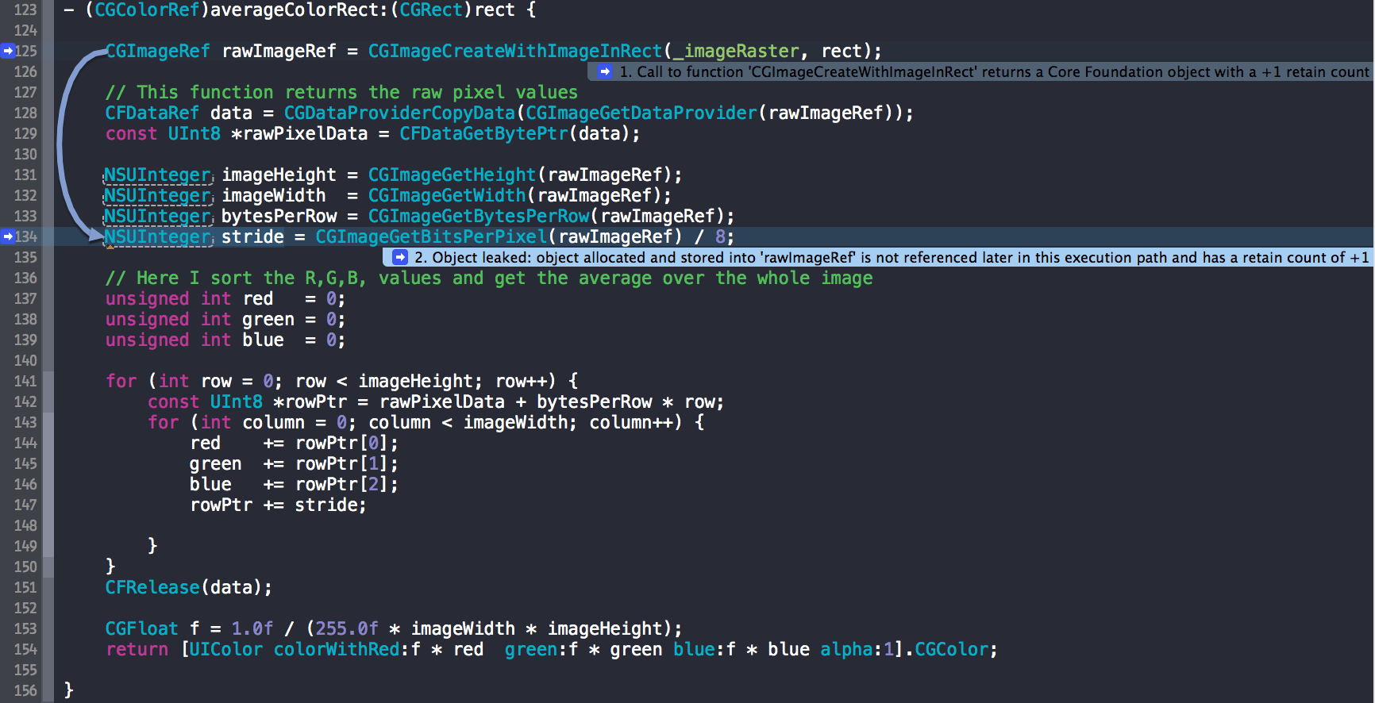Viewport: 1375px width, 703px height.
Task: Click line number 123 in the gutter
Action: [x=25, y=10]
